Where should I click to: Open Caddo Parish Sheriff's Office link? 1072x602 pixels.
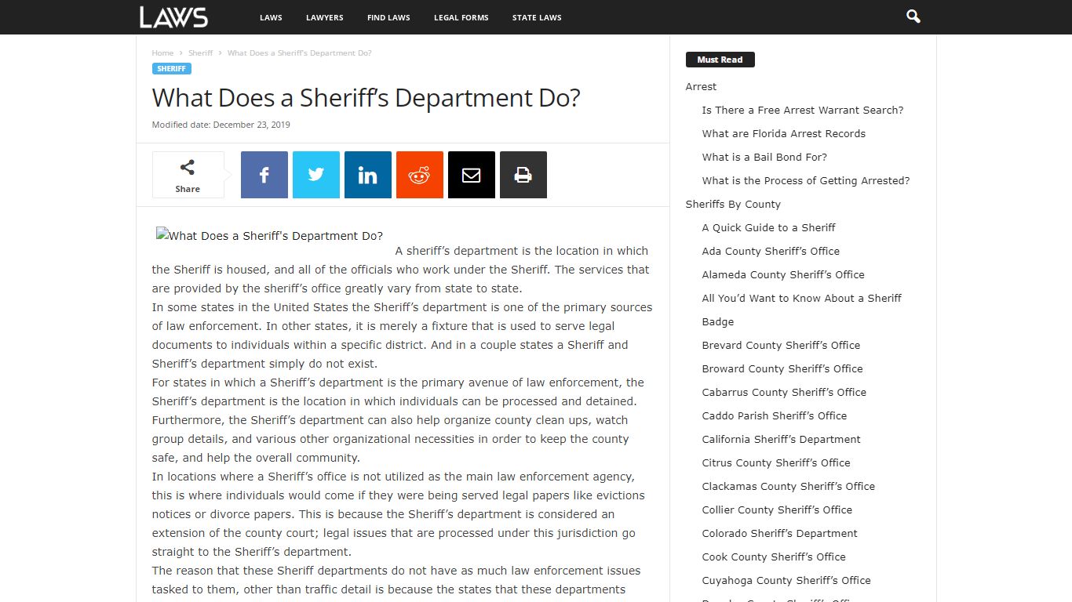[x=775, y=416]
